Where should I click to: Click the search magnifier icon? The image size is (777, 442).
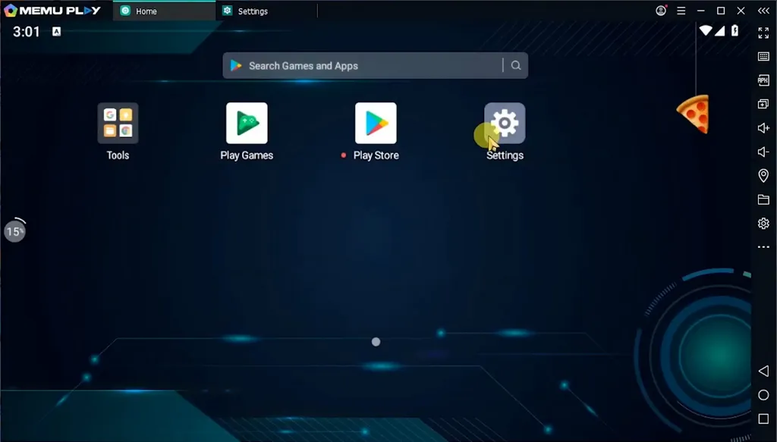(516, 65)
